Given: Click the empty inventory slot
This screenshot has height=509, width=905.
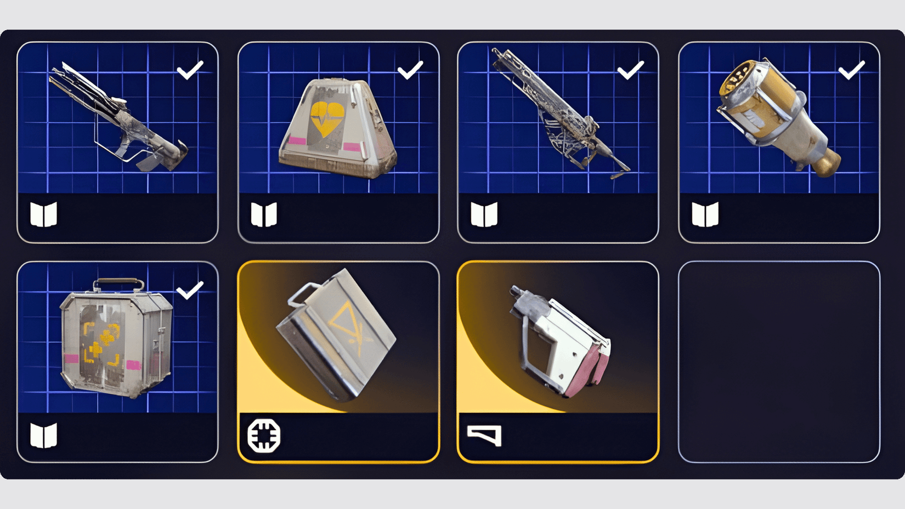Looking at the screenshot, I should point(779,362).
